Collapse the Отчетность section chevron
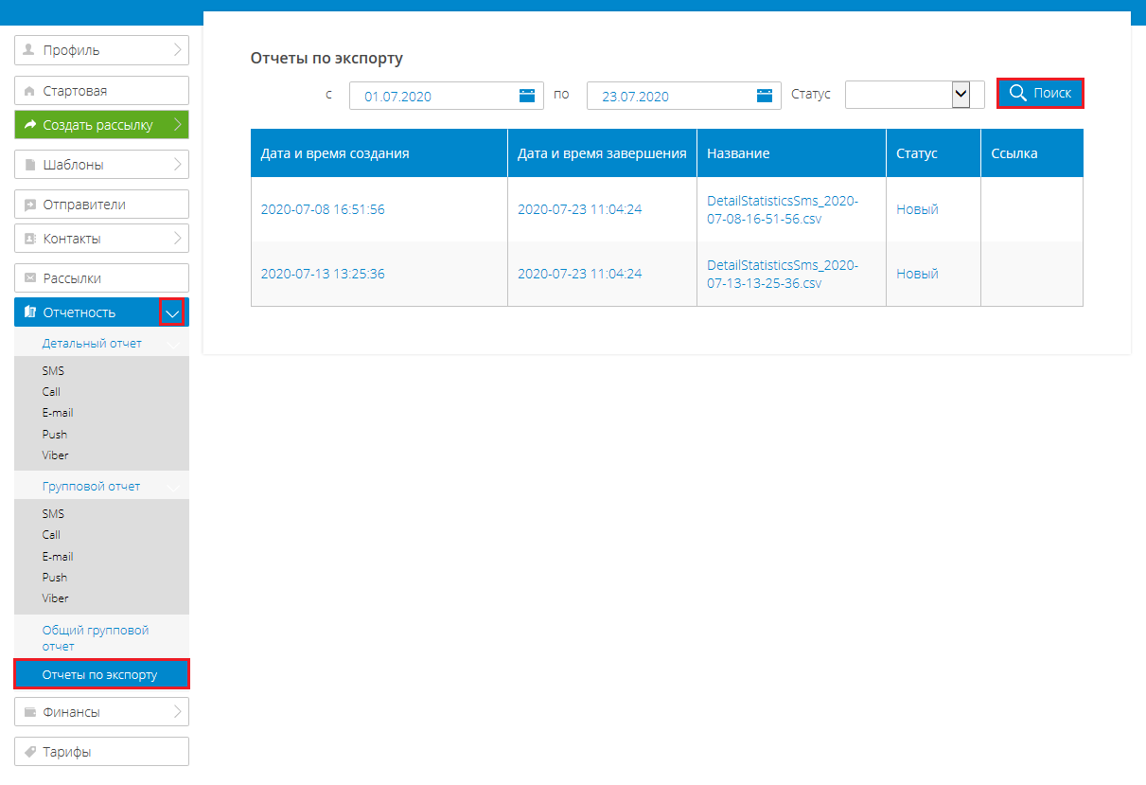This screenshot has height=785, width=1146. tap(172, 312)
